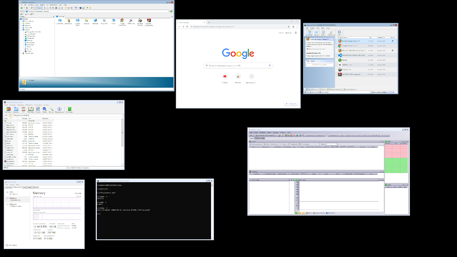Open Preferences icon in Uninstall Tool toolbar
The height and width of the screenshot is (257, 457).
point(331,33)
